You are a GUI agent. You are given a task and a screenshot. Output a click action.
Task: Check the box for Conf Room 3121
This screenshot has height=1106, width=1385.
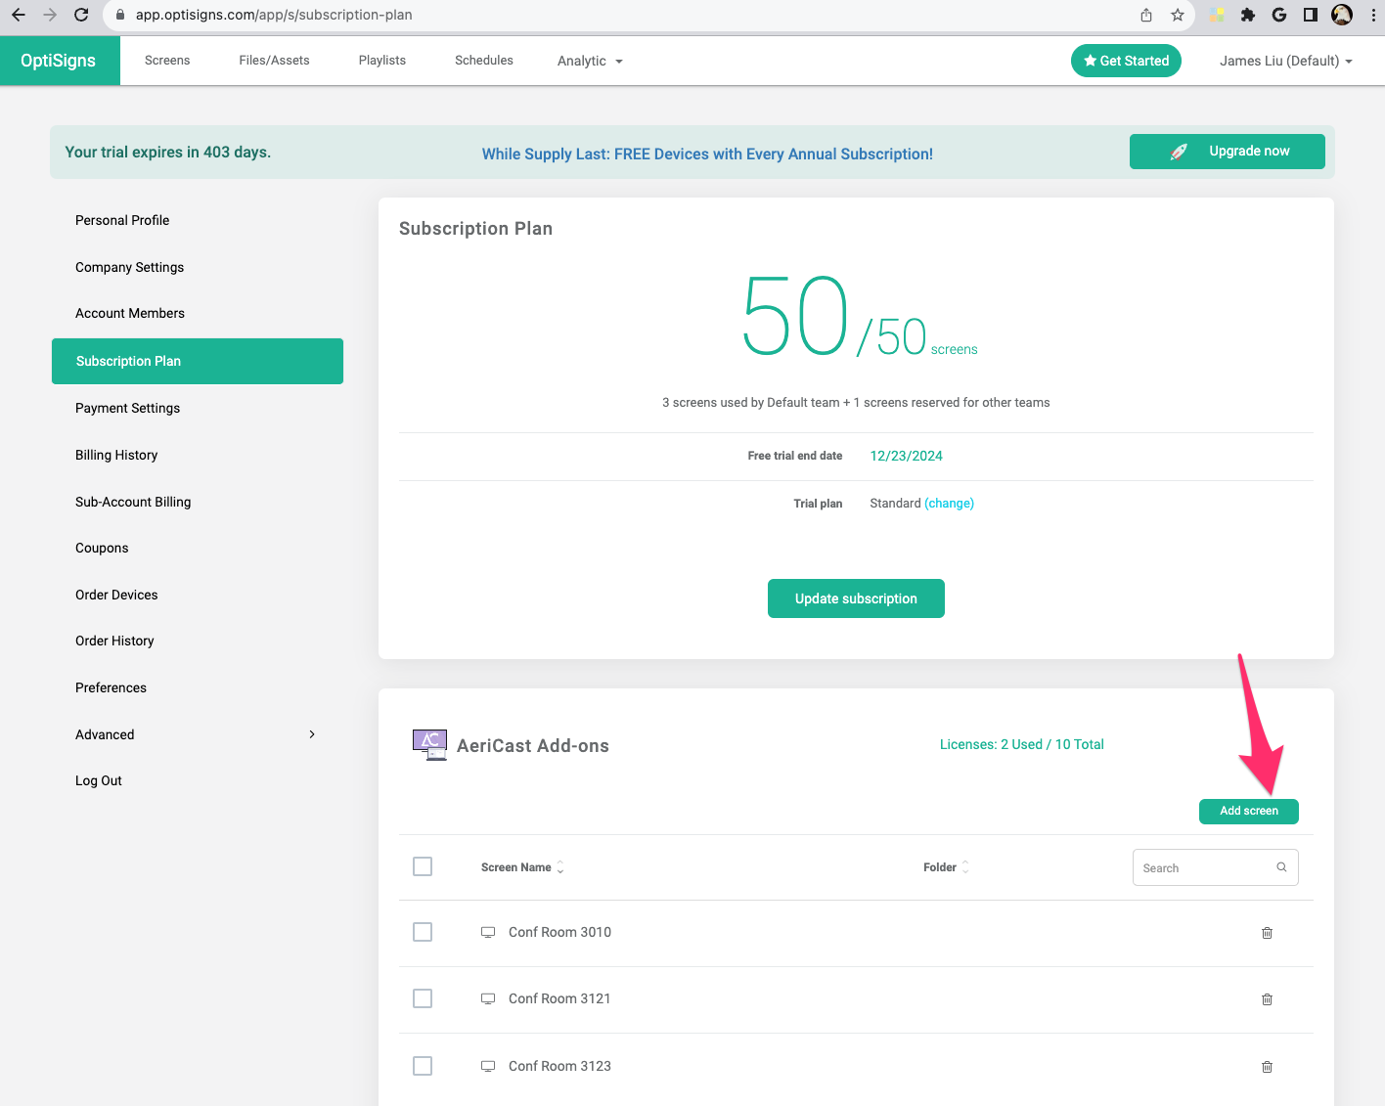click(x=423, y=998)
